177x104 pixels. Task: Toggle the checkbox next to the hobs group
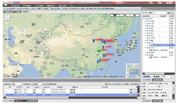click(147, 21)
